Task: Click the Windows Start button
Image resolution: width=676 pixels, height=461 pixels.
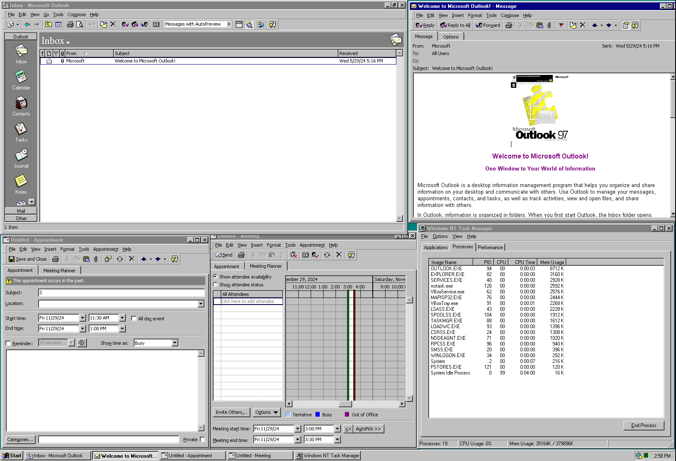Action: coord(12,456)
